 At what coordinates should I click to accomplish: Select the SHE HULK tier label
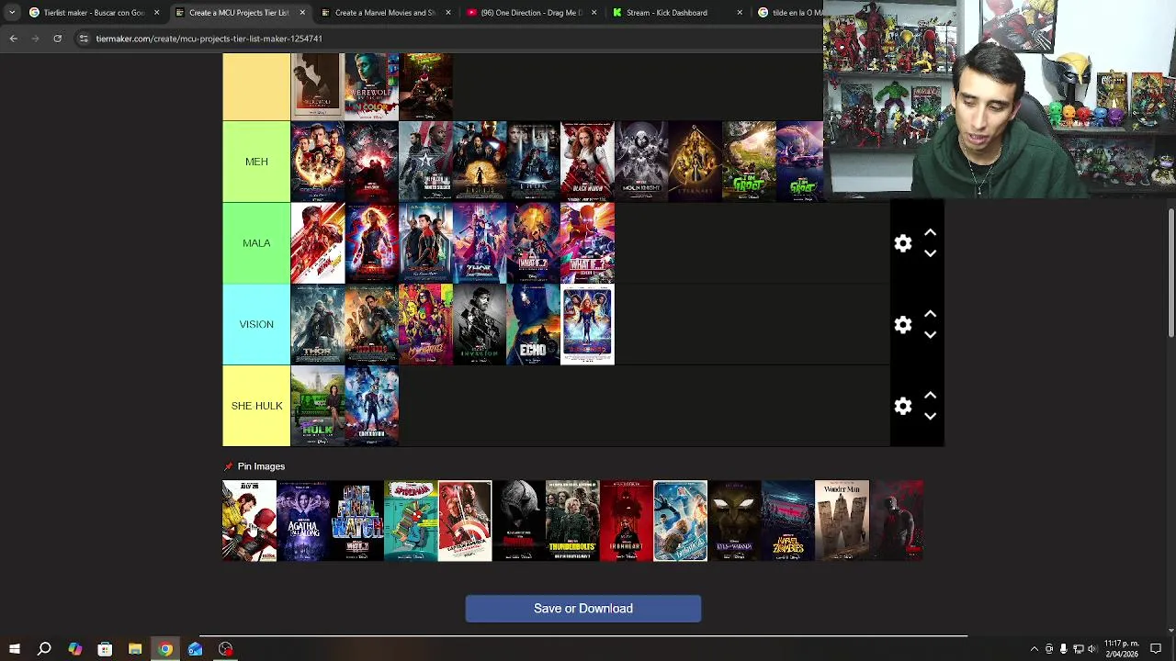(256, 406)
